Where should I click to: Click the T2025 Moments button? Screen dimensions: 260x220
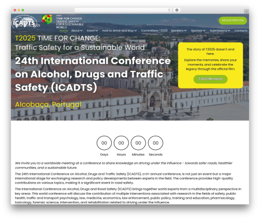pyautogui.click(x=211, y=79)
